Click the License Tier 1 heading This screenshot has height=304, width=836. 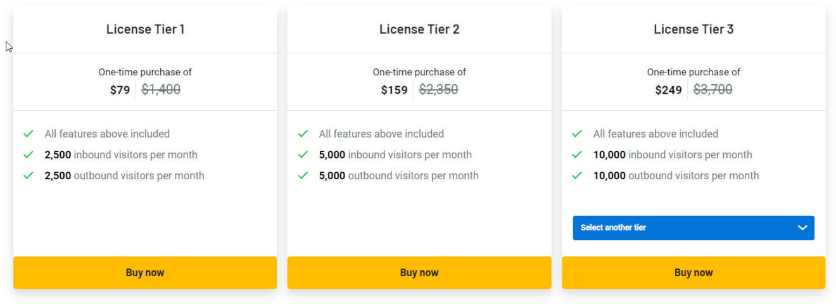pos(145,29)
